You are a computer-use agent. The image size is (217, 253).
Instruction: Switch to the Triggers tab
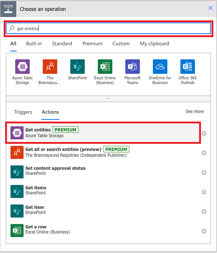click(23, 112)
